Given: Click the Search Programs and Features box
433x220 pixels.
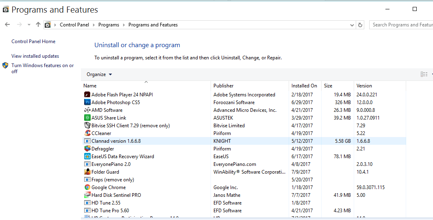Looking at the screenshot, I should [x=401, y=25].
